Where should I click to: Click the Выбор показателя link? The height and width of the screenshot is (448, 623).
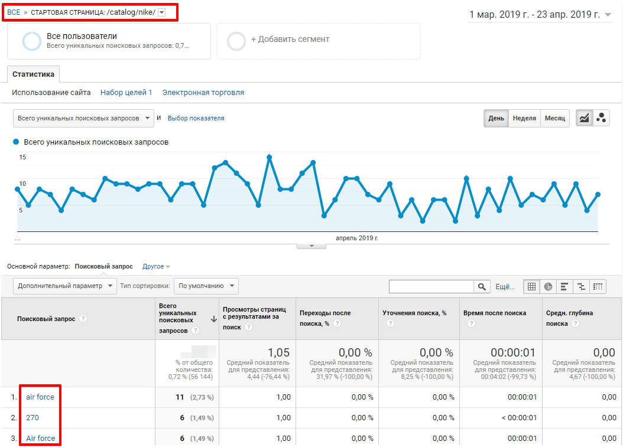pyautogui.click(x=196, y=118)
